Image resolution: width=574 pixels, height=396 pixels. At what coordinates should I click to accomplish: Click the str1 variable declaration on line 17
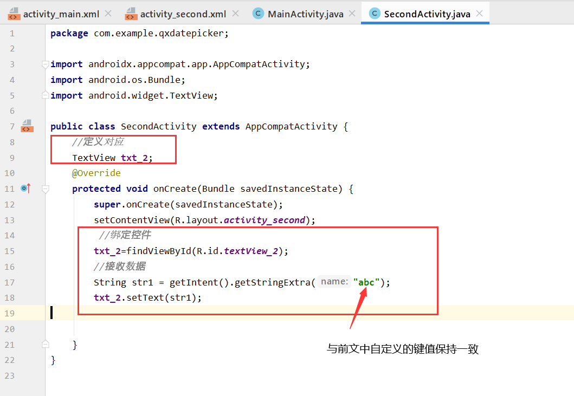pyautogui.click(x=143, y=282)
